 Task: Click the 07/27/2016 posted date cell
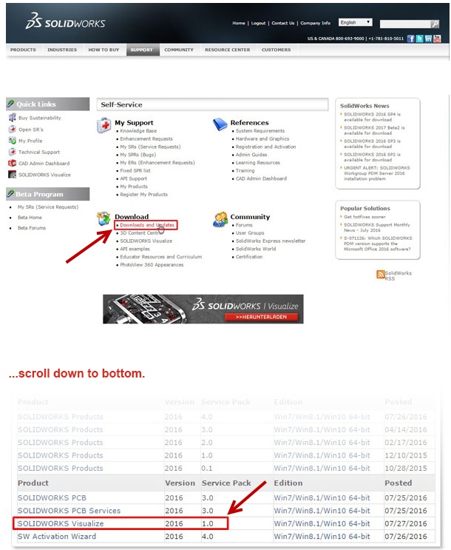(406, 523)
